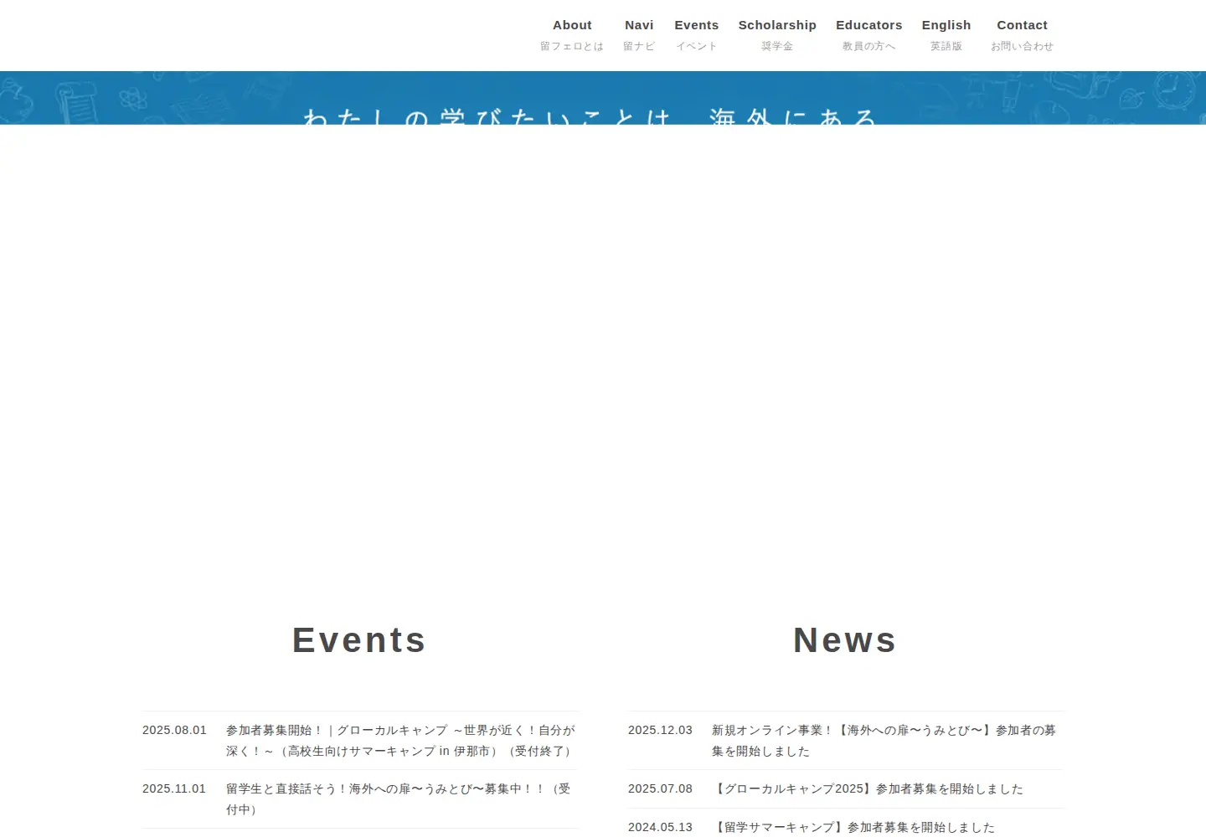Viewport: 1206px width, 837px height.
Task: Click the 2025.11.01 event date
Action: coord(174,788)
